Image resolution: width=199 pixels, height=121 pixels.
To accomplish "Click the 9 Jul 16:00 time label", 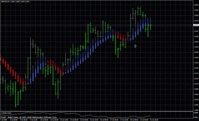I will click(34, 120).
